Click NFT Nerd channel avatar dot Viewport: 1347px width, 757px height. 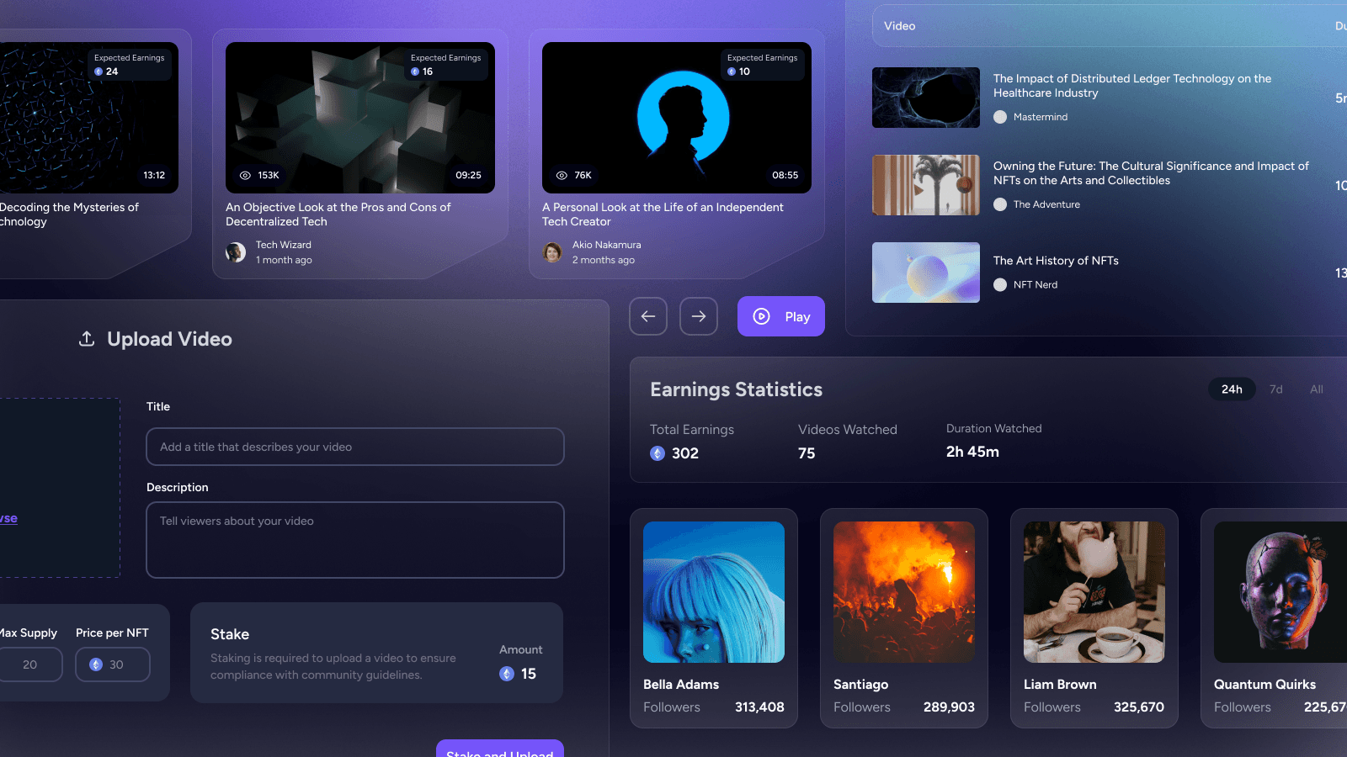(1000, 284)
